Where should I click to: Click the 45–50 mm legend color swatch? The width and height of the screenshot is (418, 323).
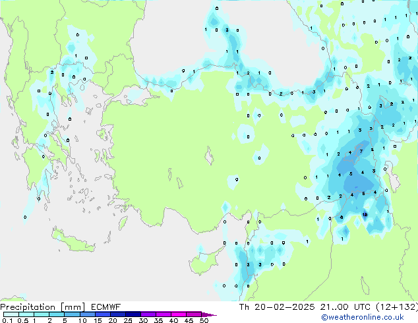click(x=194, y=314)
